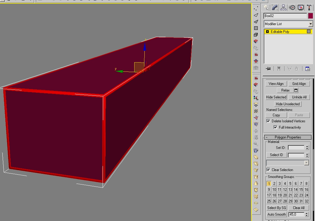Screen dimensions: 315x221
Task: Toggle Delete Isolated Vertices checkbox
Action: click(x=268, y=121)
